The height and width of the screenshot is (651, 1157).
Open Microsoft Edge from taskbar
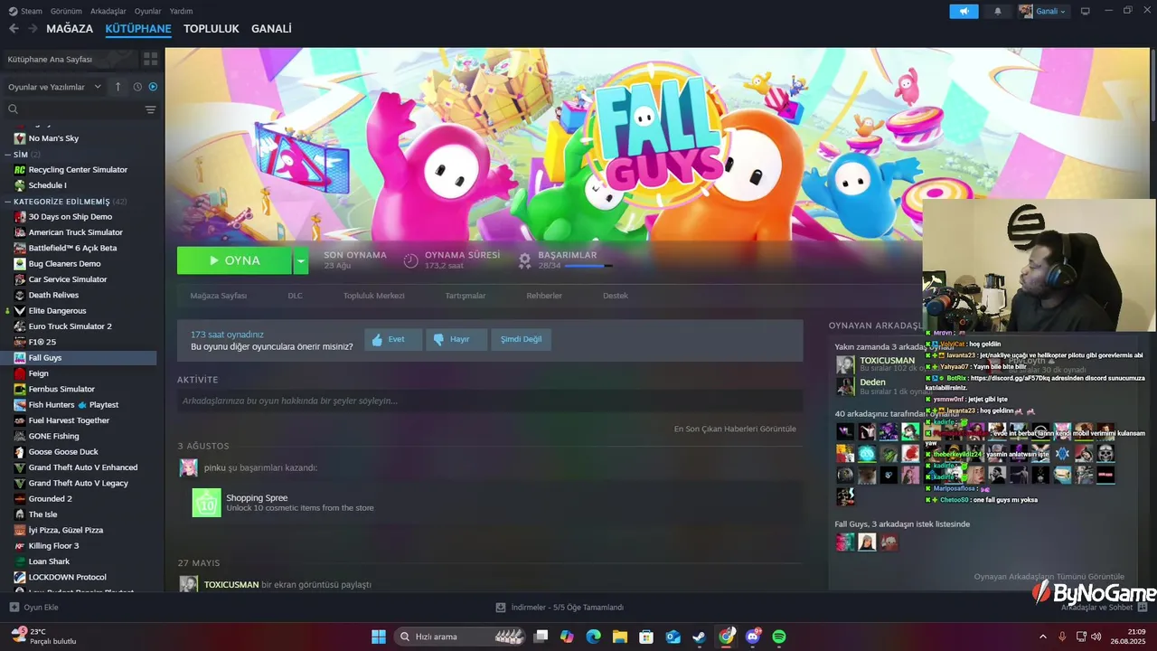click(x=593, y=637)
